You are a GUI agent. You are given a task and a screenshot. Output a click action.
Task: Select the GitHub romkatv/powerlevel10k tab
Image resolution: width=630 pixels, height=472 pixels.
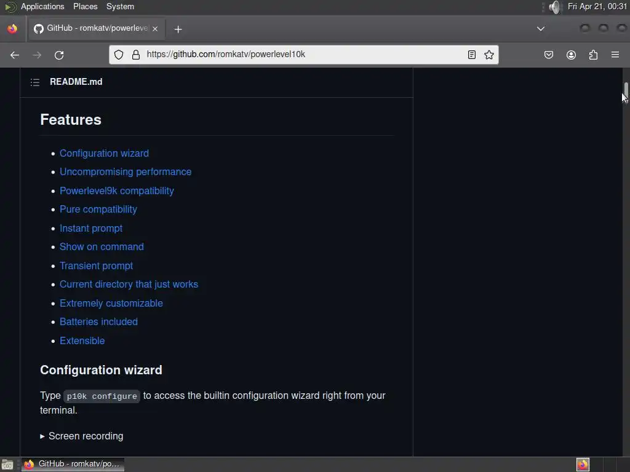click(95, 28)
